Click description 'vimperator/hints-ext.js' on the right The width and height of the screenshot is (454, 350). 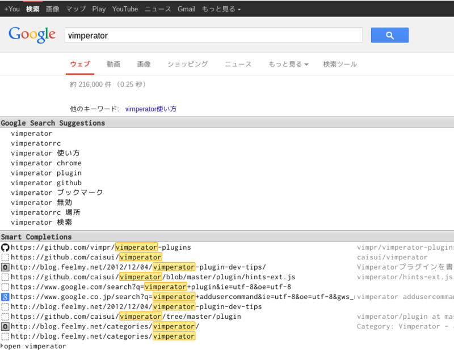405,277
